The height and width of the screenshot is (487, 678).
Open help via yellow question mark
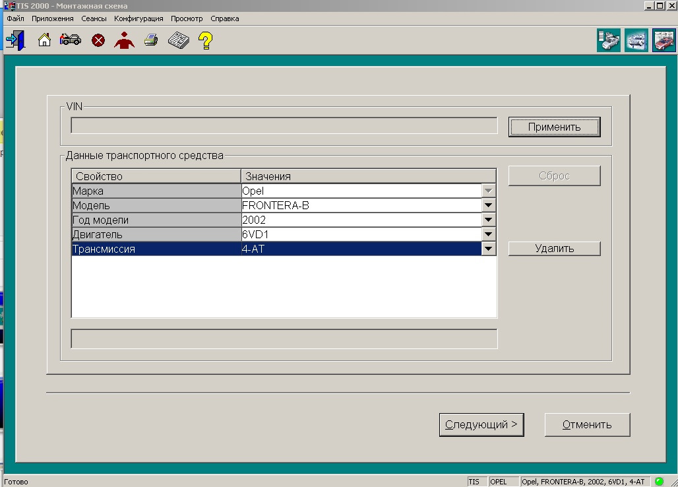[x=205, y=40]
